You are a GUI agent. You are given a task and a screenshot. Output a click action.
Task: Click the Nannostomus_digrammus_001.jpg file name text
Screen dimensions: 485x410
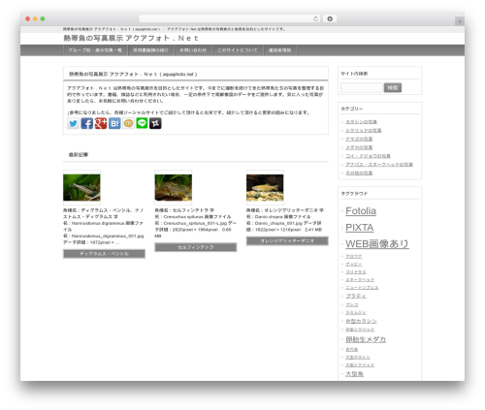pos(108,237)
